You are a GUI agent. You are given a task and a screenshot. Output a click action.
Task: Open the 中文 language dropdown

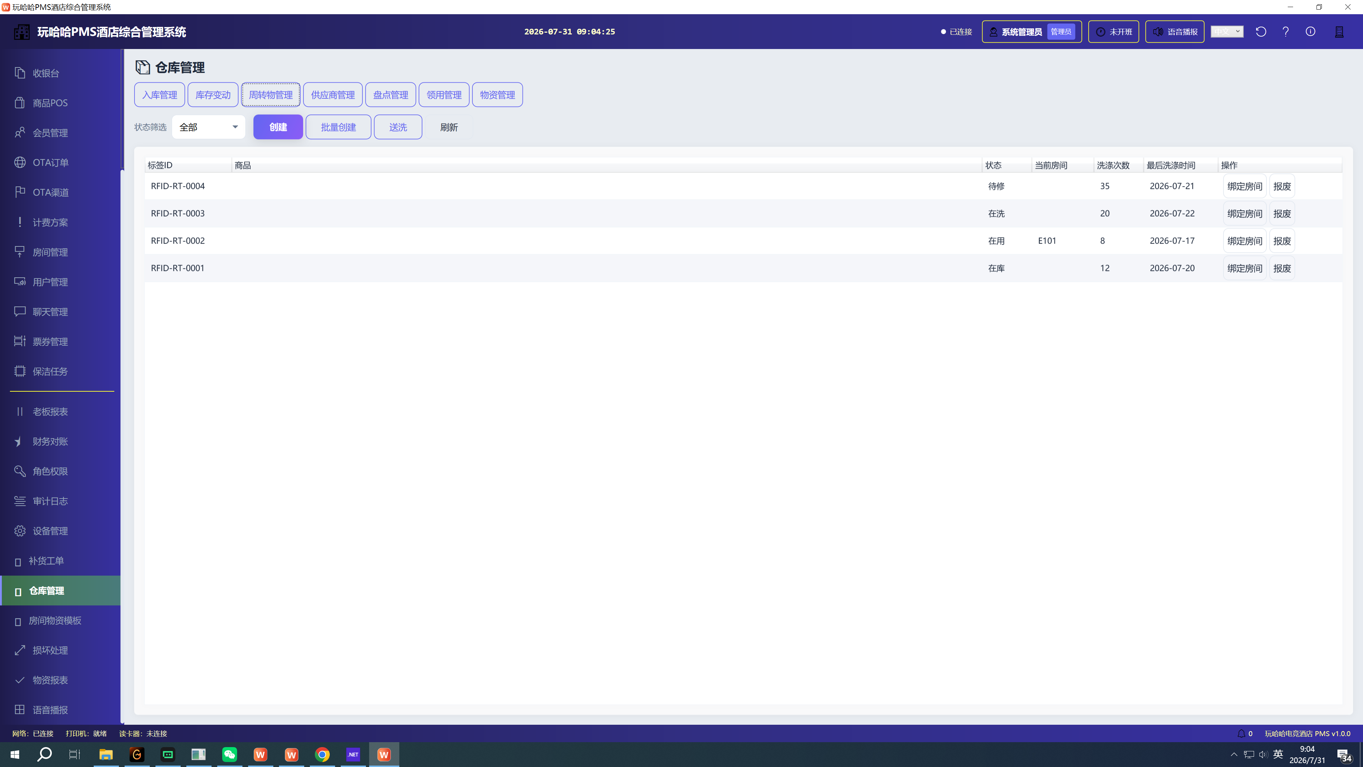(1227, 32)
